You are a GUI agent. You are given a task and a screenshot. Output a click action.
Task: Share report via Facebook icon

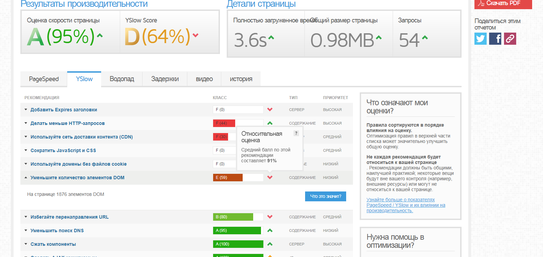tap(495, 39)
